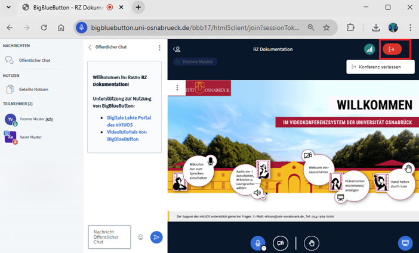
Task: Select Konferenz verlassen menu entry
Action: [x=380, y=67]
